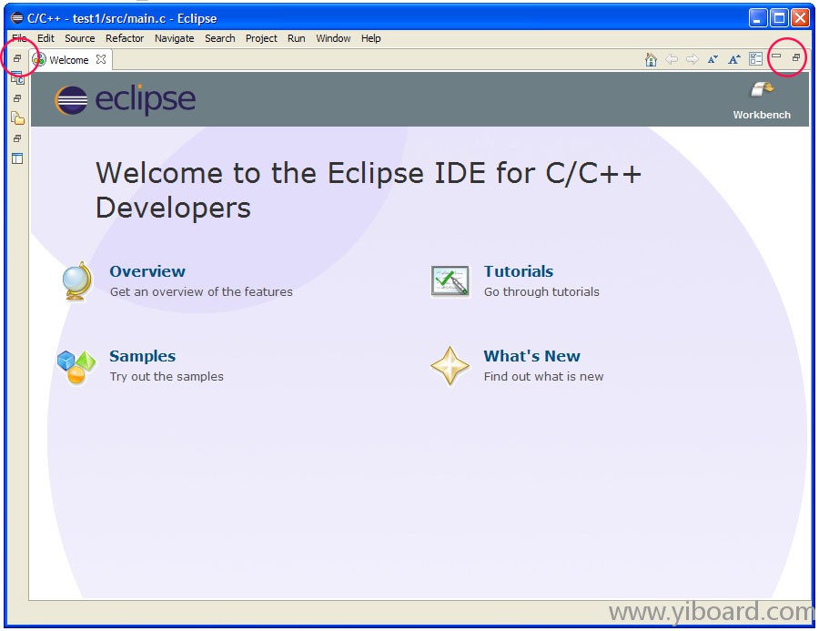
Task: Open the Edit menu
Action: pyautogui.click(x=46, y=38)
